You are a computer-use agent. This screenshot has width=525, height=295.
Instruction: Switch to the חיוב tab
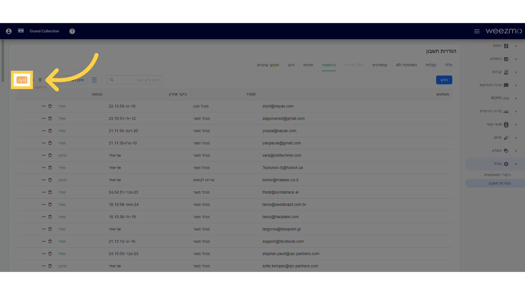tap(291, 65)
